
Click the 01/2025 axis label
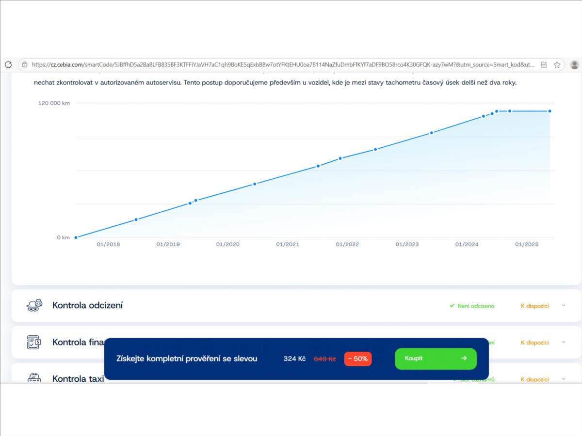click(527, 244)
